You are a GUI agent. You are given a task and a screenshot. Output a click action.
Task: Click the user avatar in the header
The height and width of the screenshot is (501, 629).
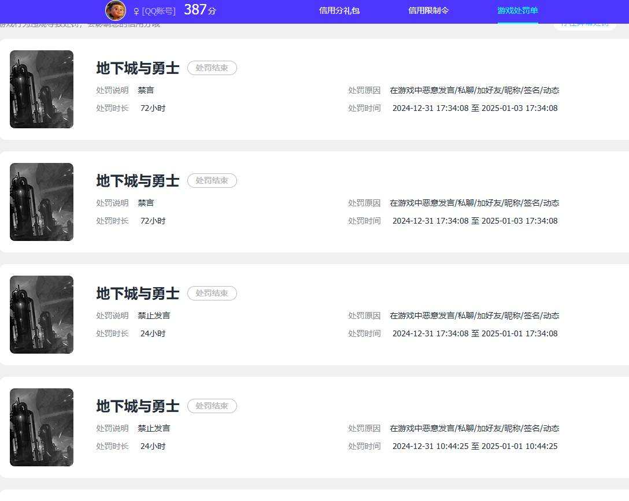click(116, 10)
